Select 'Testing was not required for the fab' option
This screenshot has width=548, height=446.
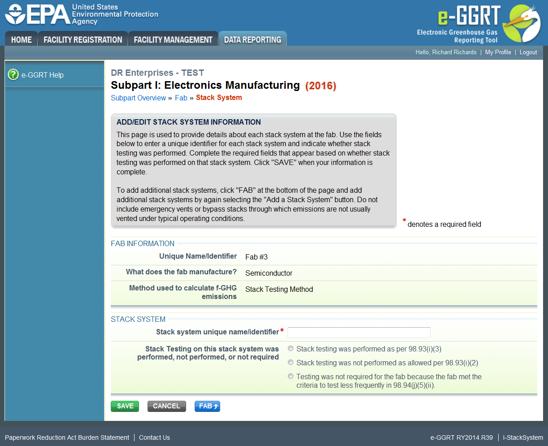[x=291, y=376]
